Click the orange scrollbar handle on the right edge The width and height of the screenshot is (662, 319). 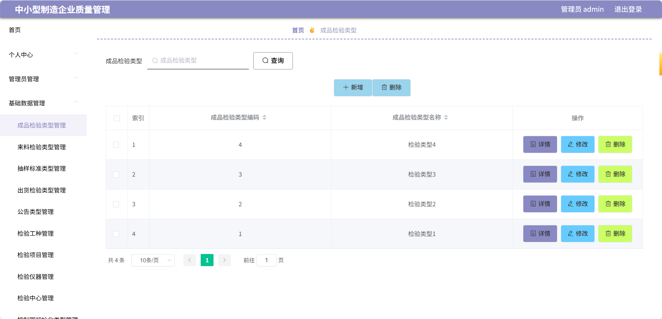click(x=661, y=64)
